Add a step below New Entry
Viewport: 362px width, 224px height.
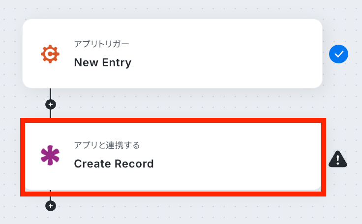[50, 104]
